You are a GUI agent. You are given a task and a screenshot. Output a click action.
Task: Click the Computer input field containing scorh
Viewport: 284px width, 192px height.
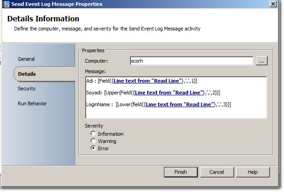(192, 61)
